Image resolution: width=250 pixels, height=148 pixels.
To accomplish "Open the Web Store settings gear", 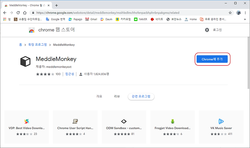I will tap(207, 30).
